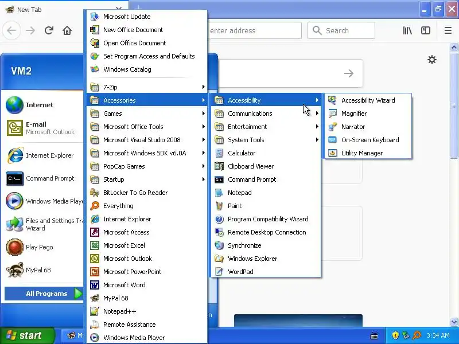Click the browser Search field
This screenshot has width=459, height=344.
pos(341,30)
